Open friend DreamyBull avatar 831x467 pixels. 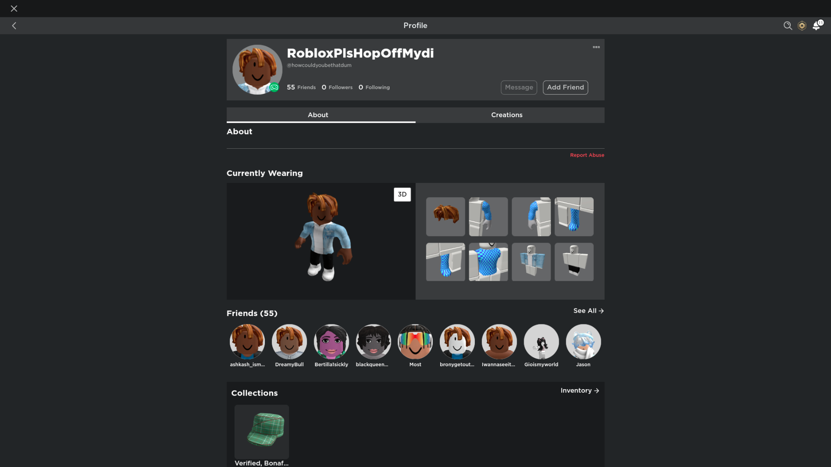[289, 342]
